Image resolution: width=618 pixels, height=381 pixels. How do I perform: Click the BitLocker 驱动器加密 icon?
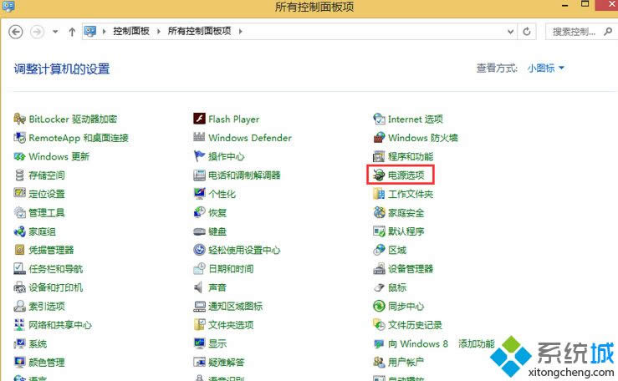[x=20, y=119]
